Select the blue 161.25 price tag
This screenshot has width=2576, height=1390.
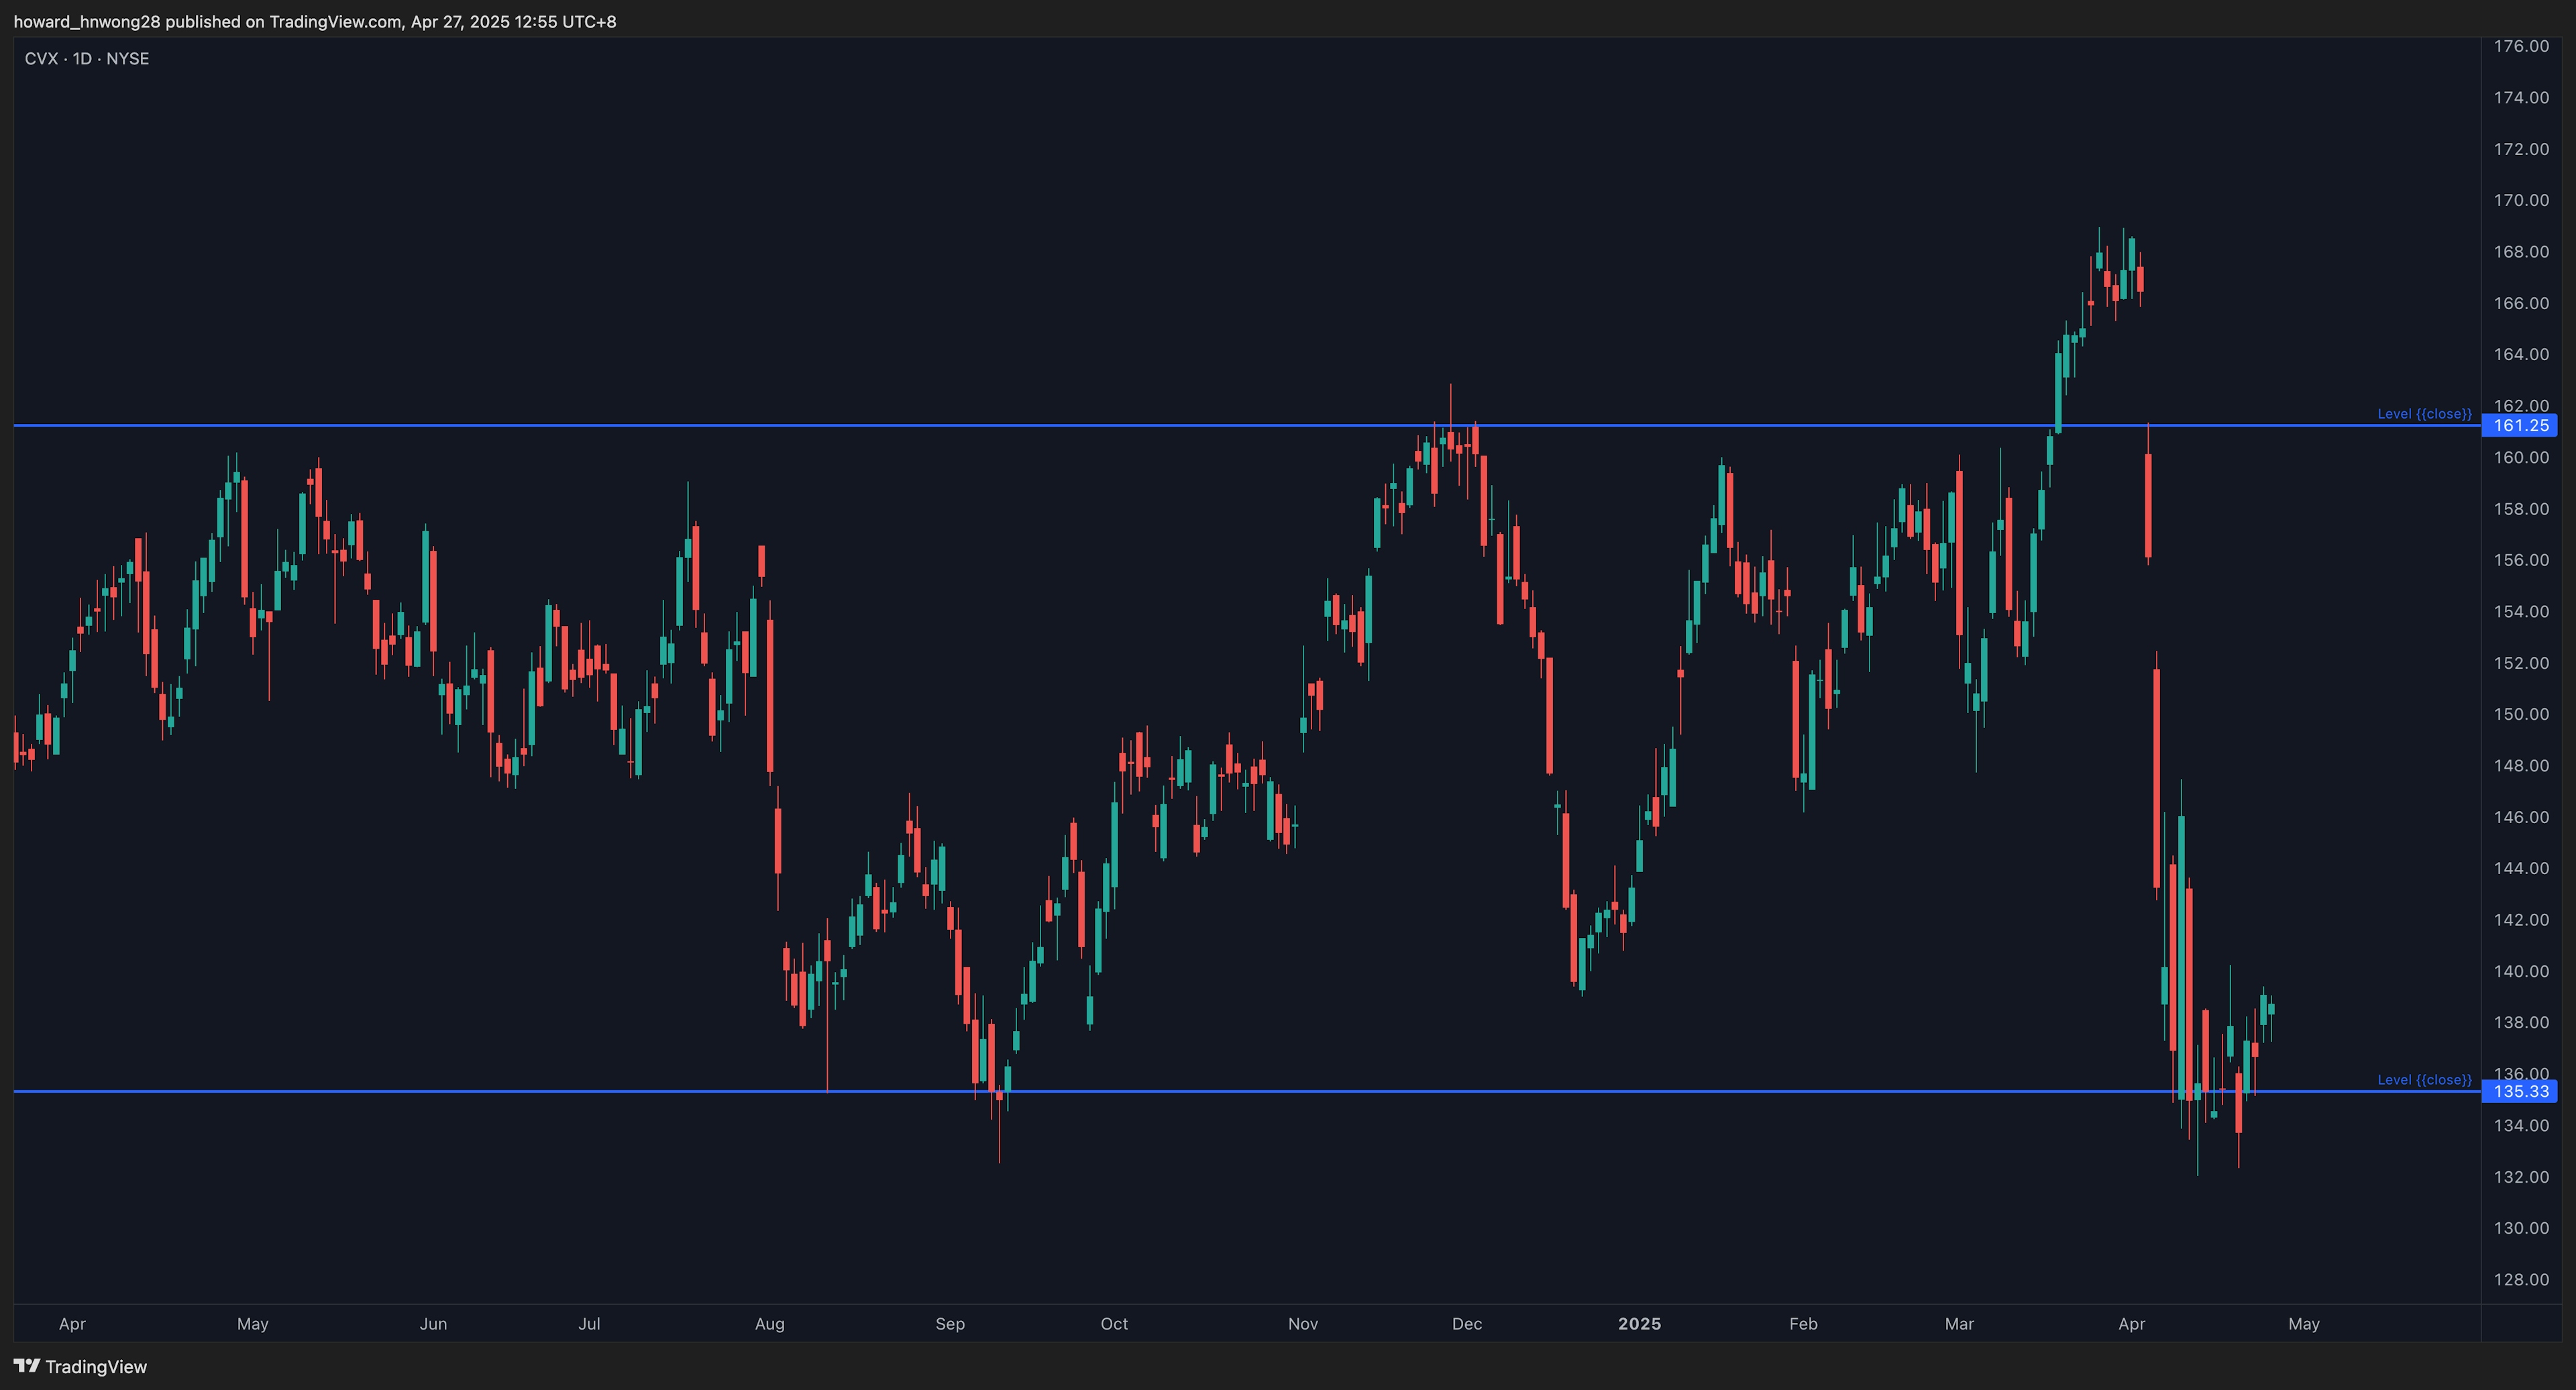pyautogui.click(x=2520, y=426)
